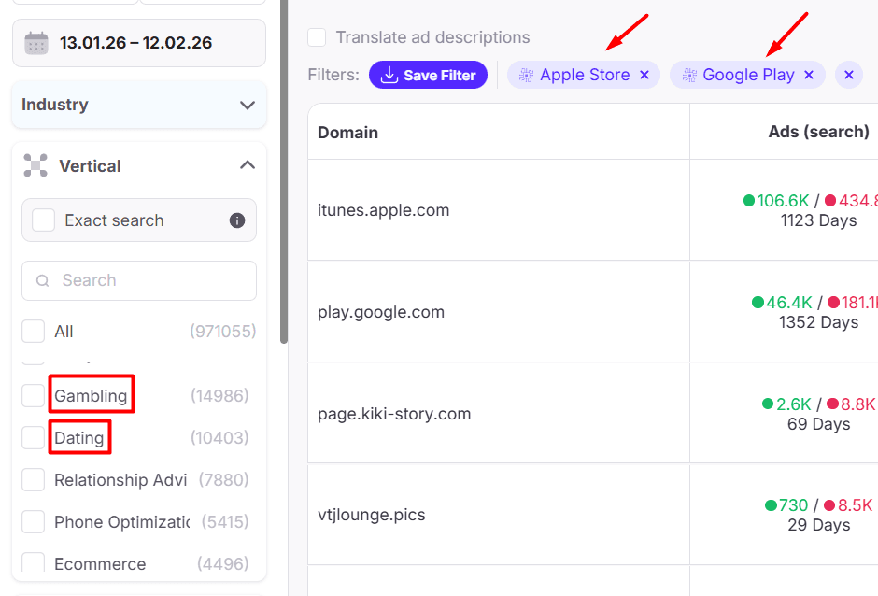
Task: Open the play.google.com domain row
Action: pyautogui.click(x=381, y=312)
